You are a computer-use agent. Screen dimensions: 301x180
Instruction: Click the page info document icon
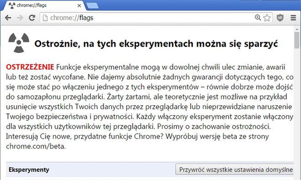coord(45,18)
